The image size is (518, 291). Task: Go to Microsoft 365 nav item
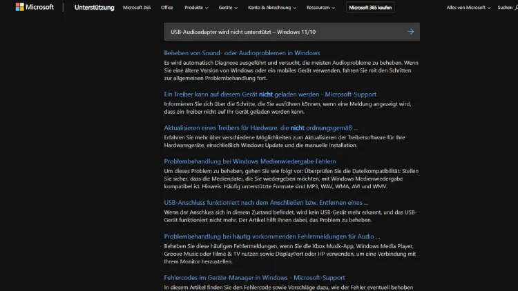[136, 8]
